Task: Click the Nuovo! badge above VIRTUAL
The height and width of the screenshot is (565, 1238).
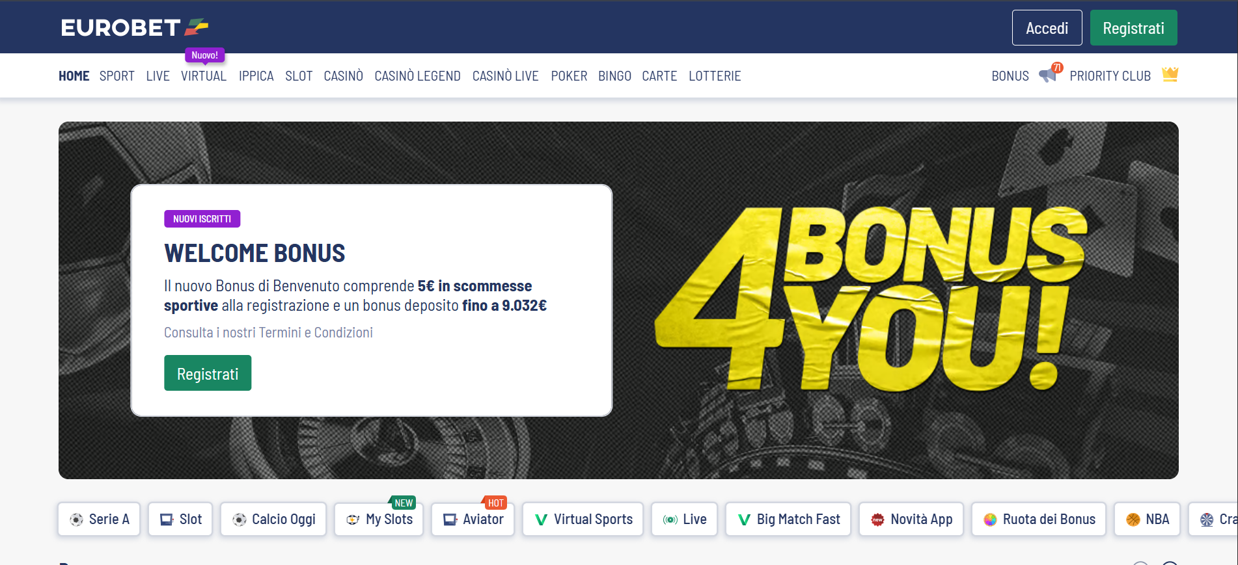Action: [205, 55]
